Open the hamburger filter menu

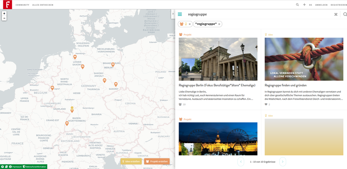pos(180,14)
